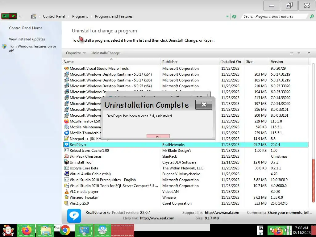Screen dimensions: 316x237
Task: Click the Control Panel icon in address bar
Action: point(34,16)
